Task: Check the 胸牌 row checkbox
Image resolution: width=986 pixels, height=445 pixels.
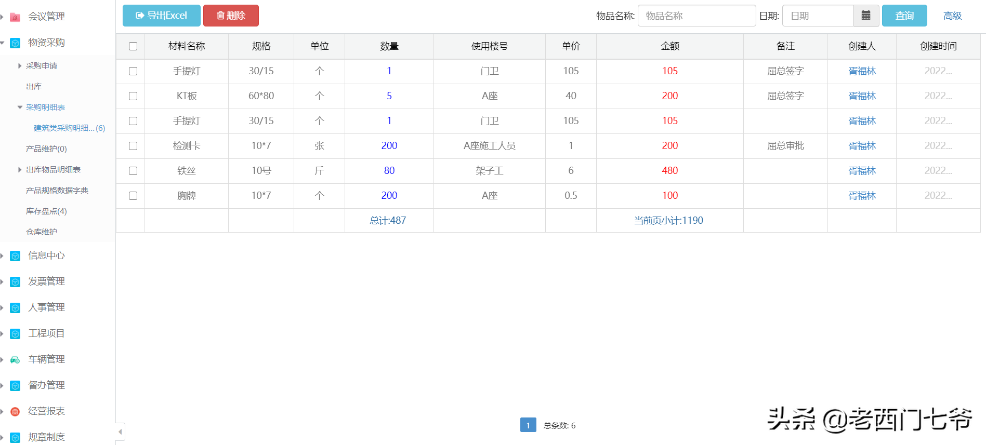Action: [x=133, y=196]
